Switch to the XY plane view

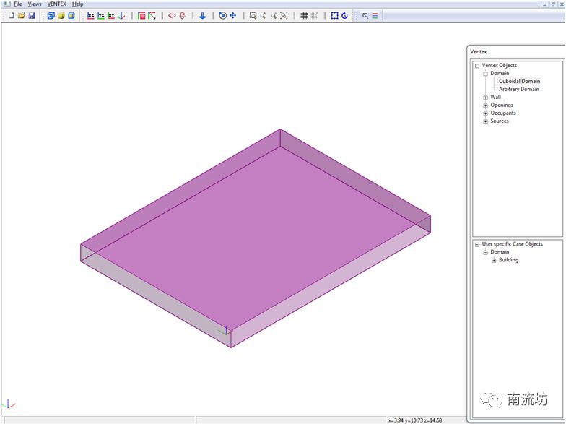tap(111, 15)
